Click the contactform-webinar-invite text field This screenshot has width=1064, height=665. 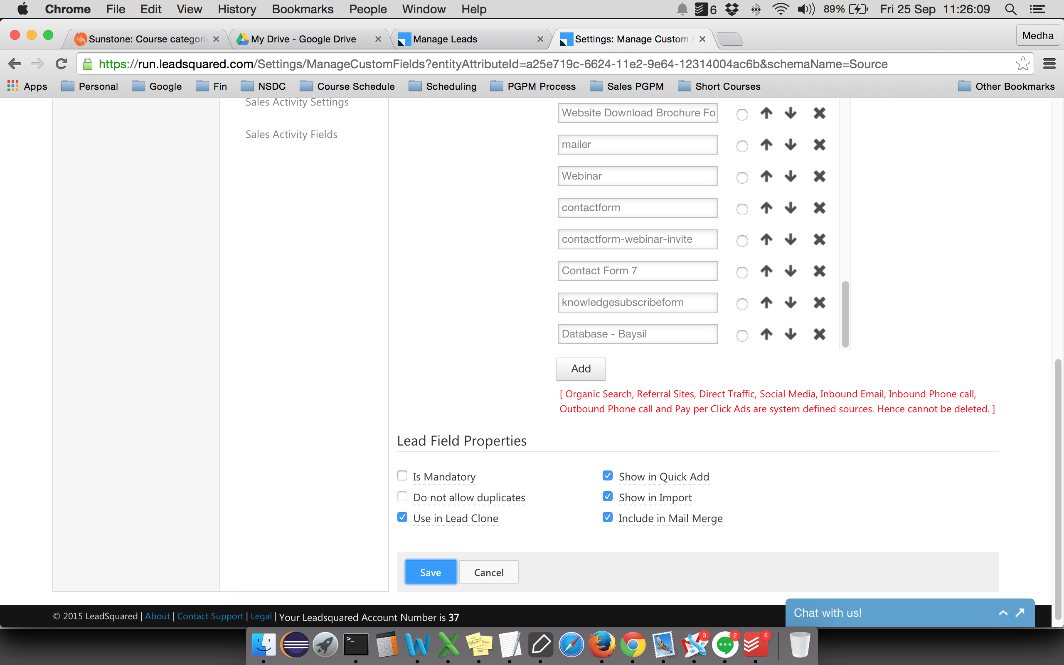click(637, 239)
